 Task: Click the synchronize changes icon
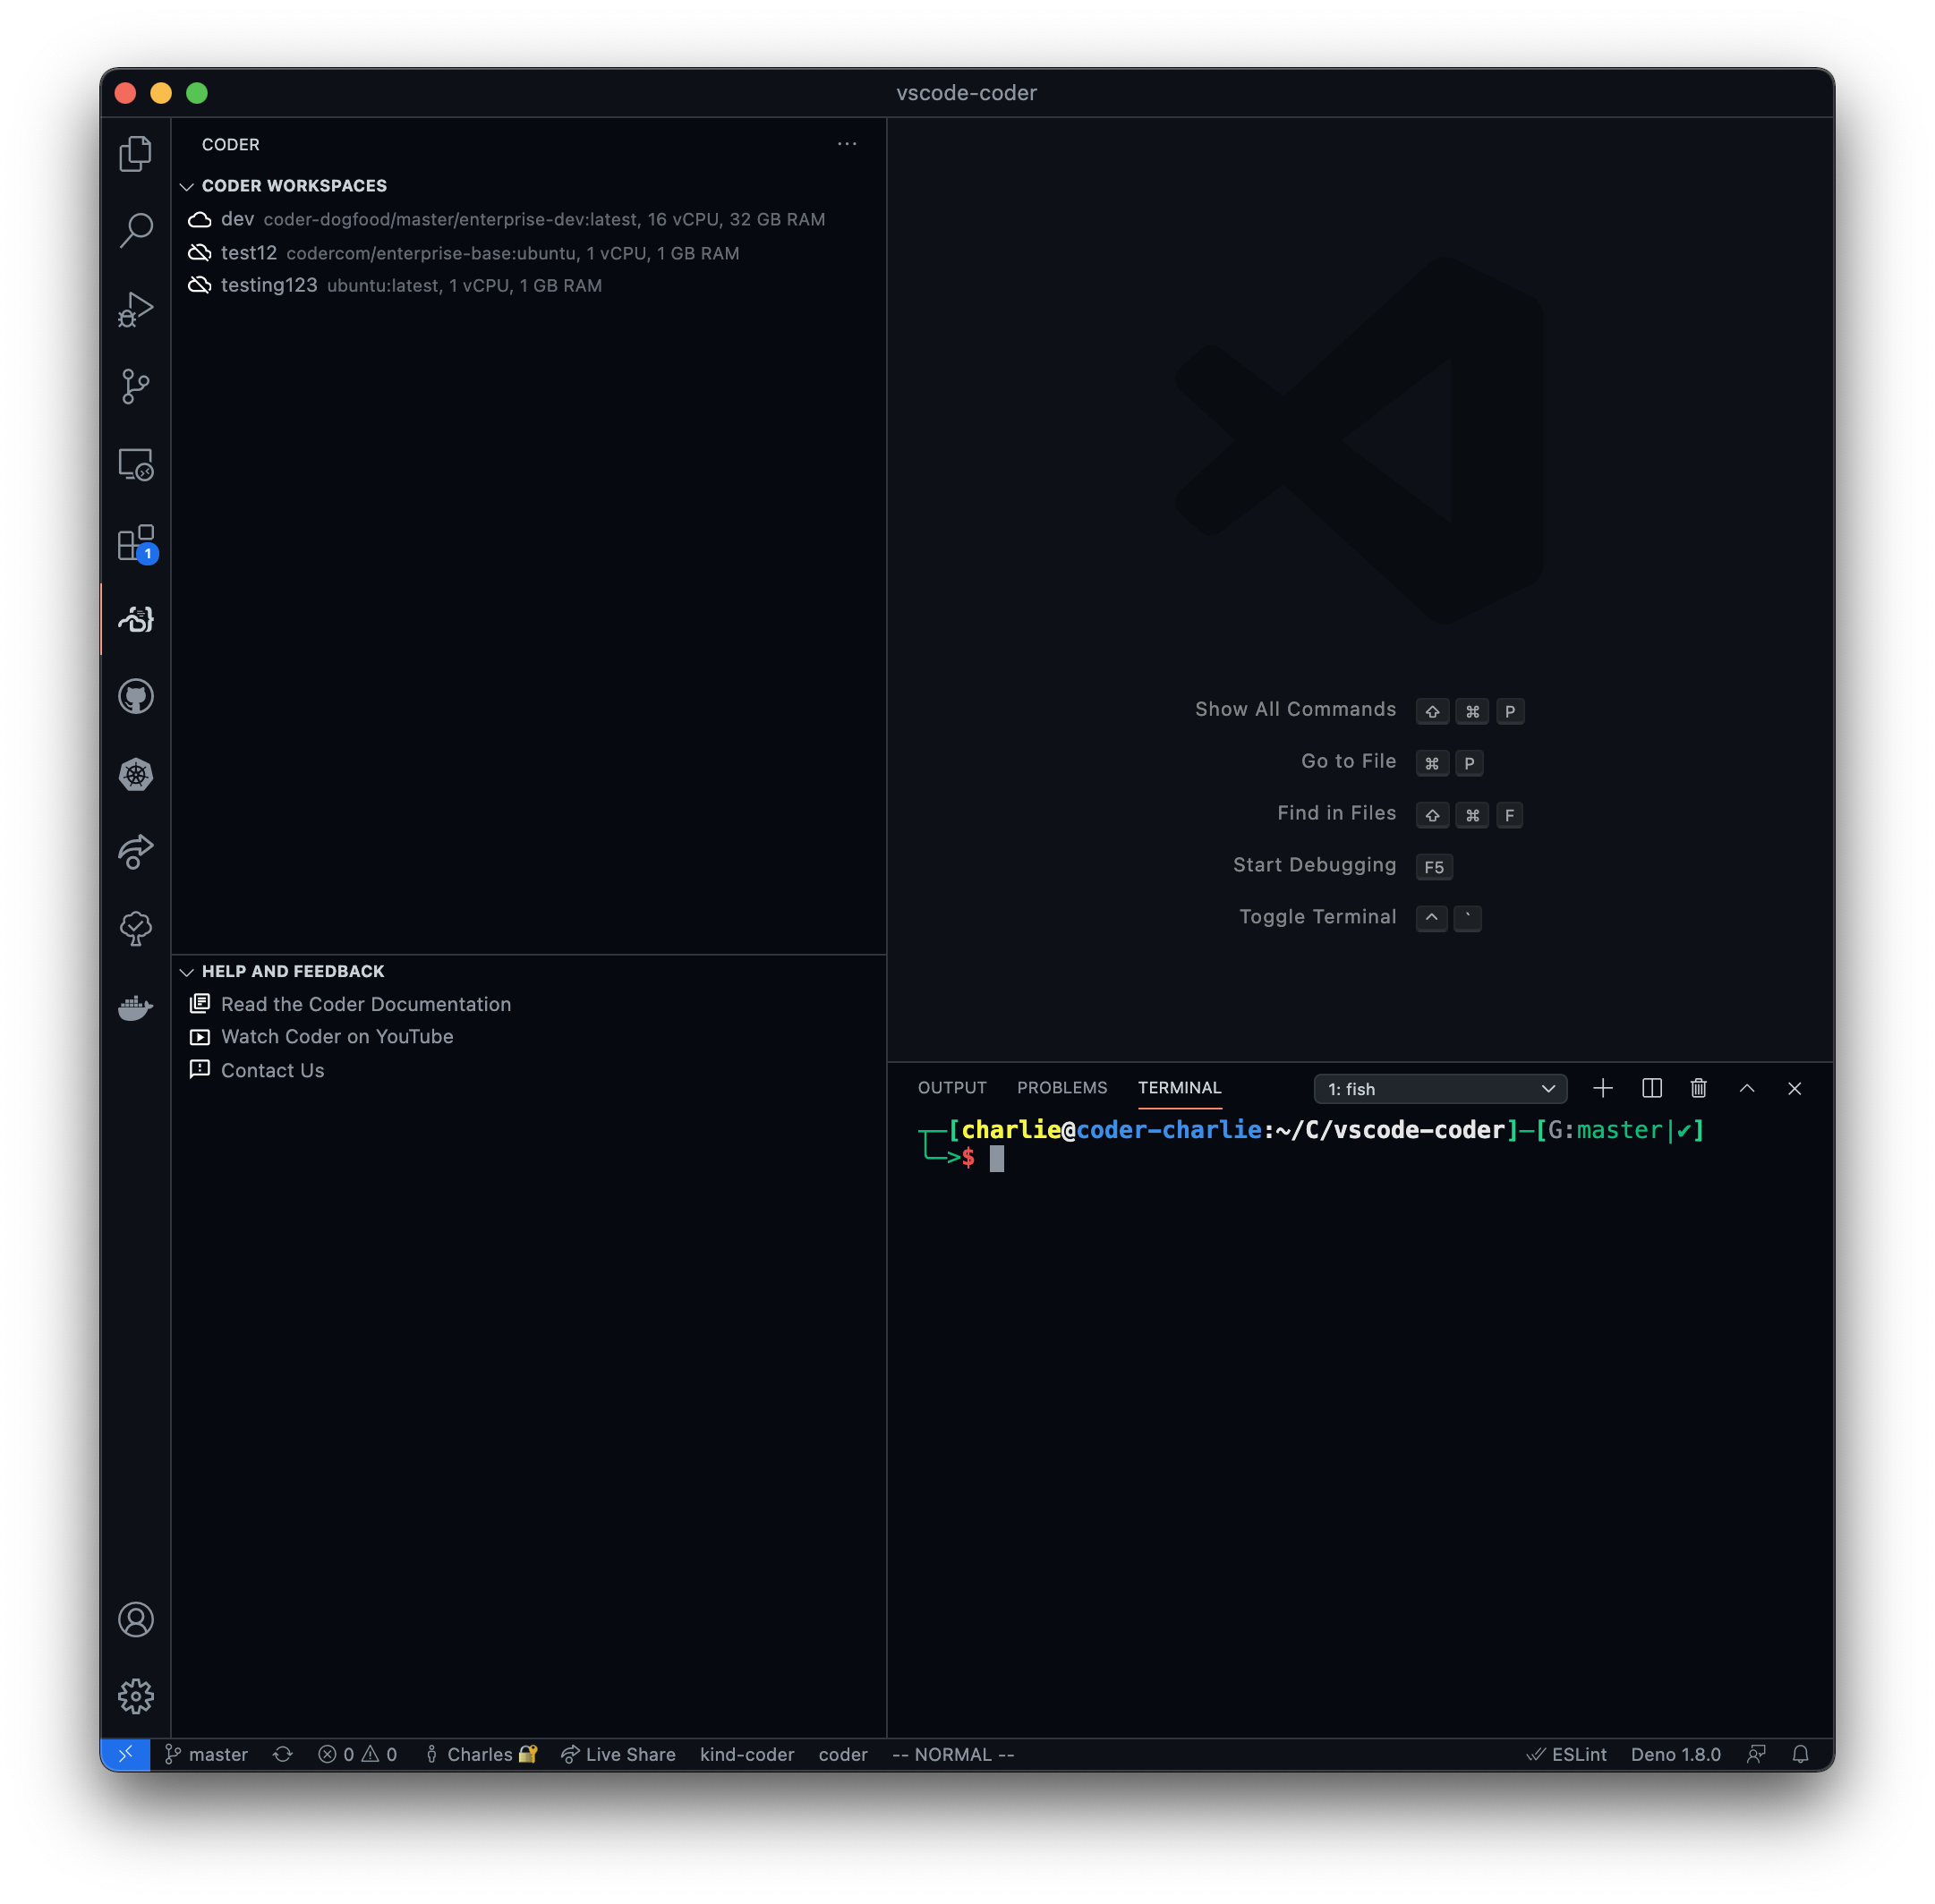pos(283,1754)
